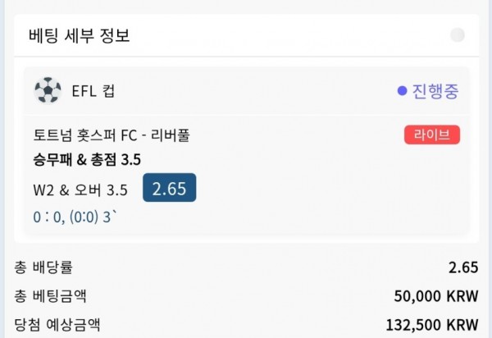Tap the red 라이브 live badge
Screen dimensions: 492x338
[x=432, y=135]
